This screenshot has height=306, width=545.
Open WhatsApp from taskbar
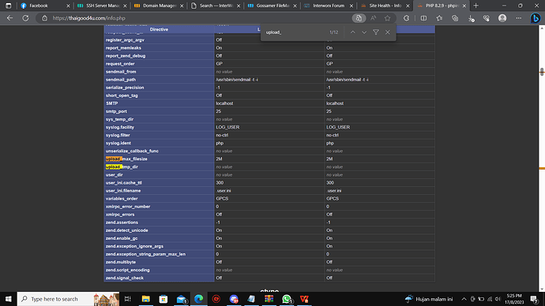click(x=287, y=299)
